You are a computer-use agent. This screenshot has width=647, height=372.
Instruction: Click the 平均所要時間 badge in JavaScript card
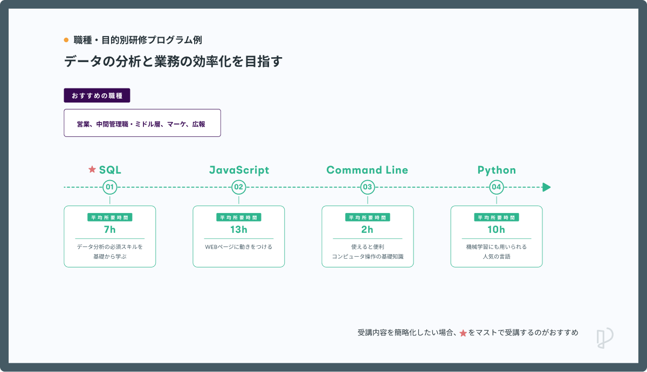[x=239, y=217]
